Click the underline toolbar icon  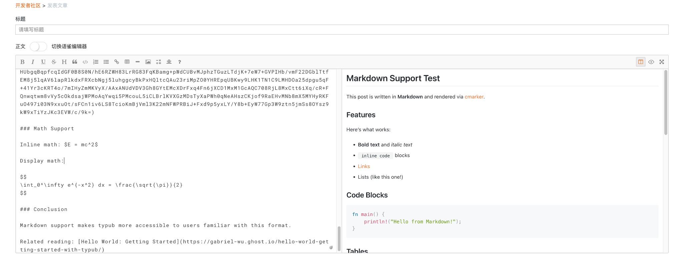click(43, 62)
